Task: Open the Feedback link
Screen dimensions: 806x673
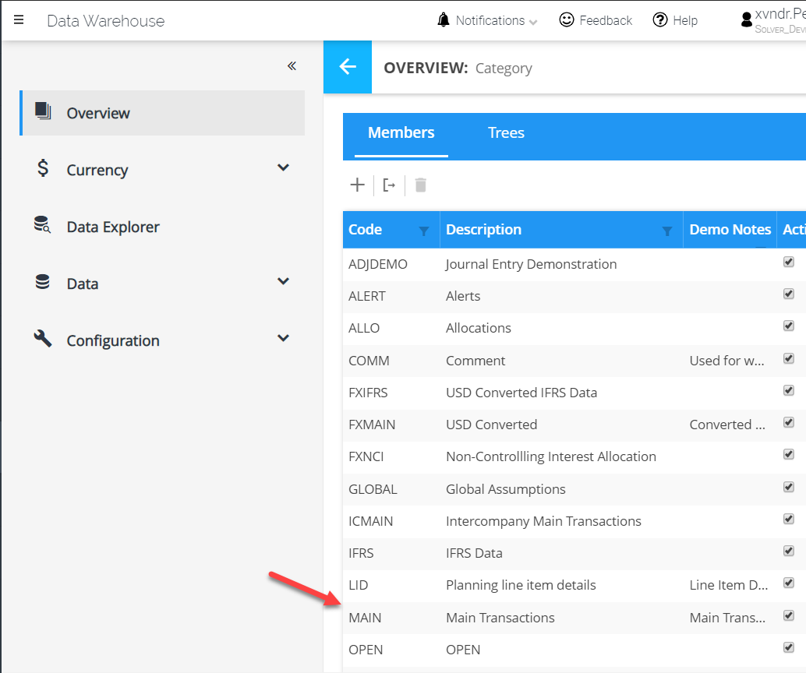Action: [596, 20]
